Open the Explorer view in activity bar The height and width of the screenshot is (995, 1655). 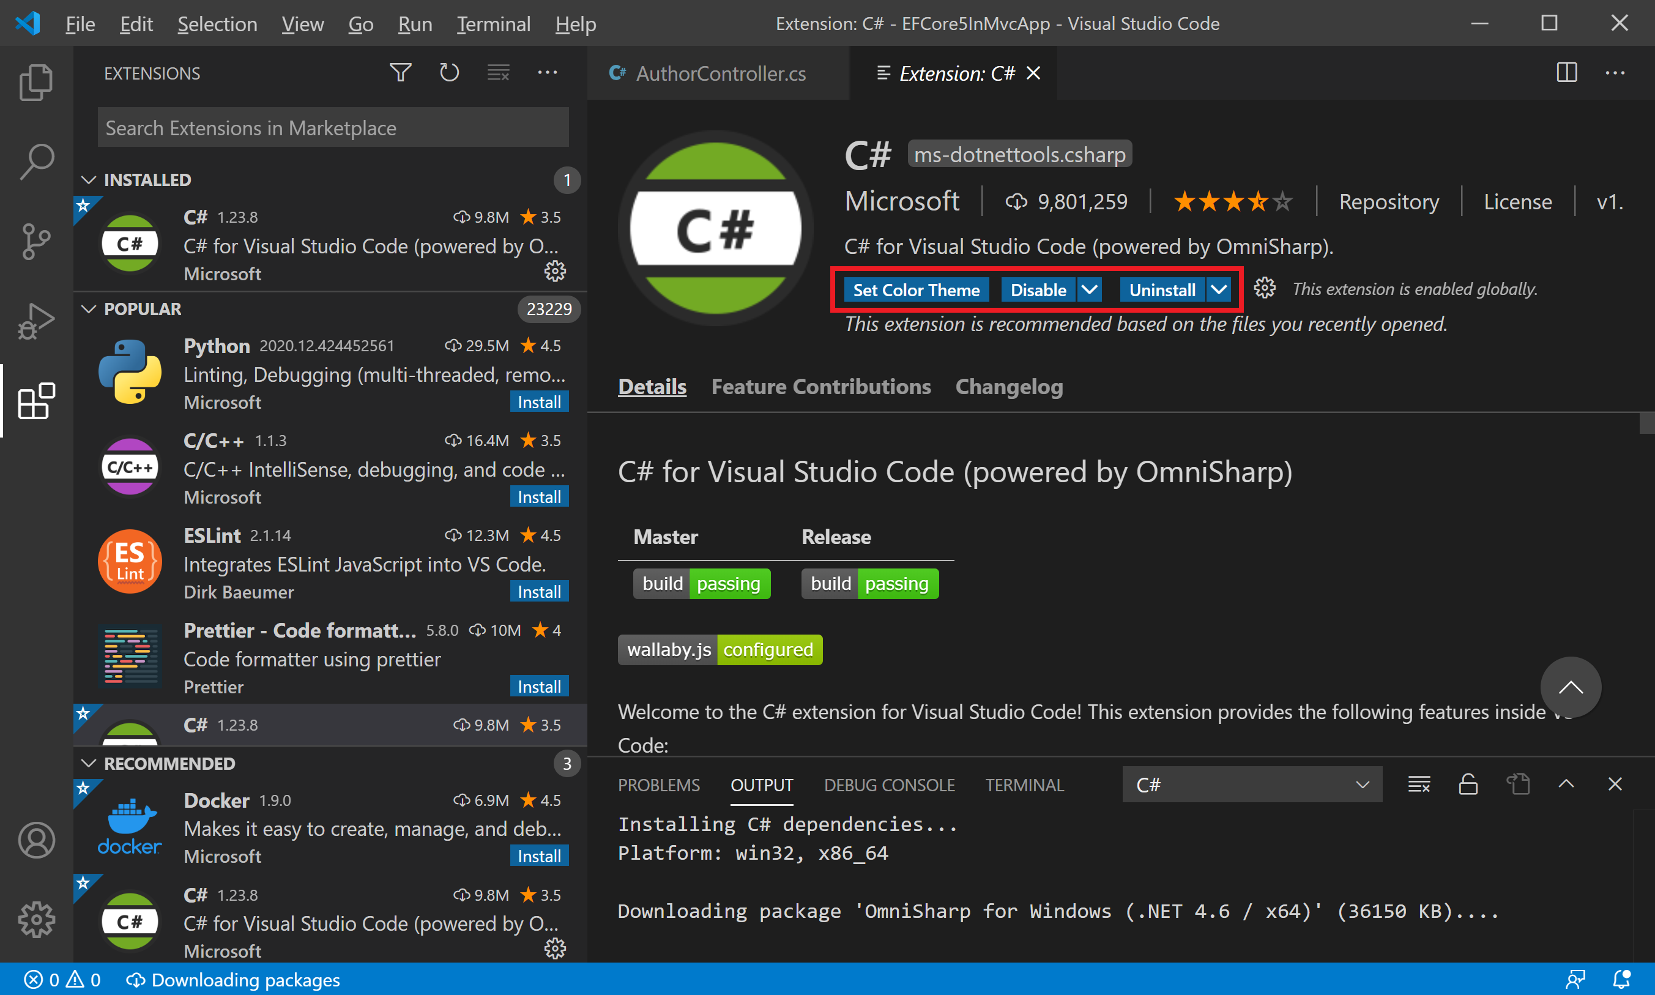point(36,82)
